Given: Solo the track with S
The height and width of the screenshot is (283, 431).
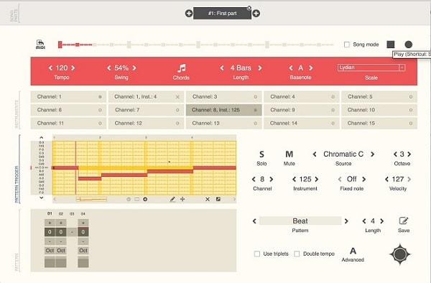Looking at the screenshot, I should coord(261,154).
